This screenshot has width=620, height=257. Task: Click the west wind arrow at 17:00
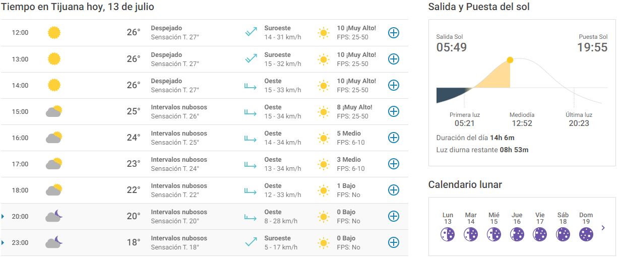point(251,164)
